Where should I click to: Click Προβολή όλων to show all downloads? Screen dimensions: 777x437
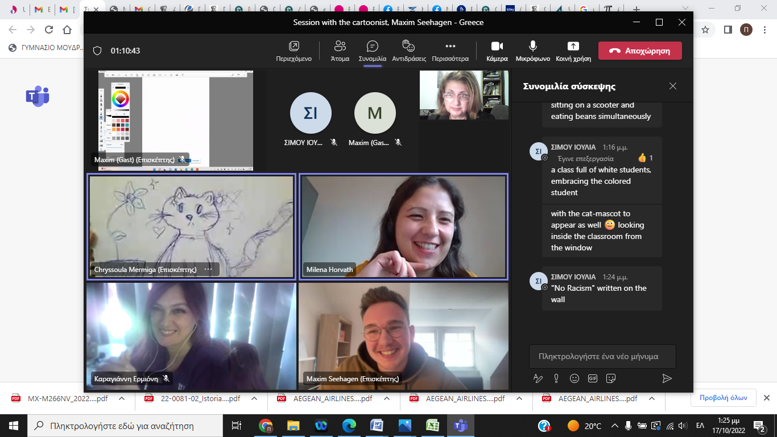pos(723,398)
